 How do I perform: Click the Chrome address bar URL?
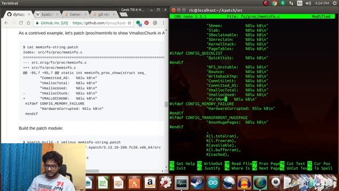(x=99, y=23)
